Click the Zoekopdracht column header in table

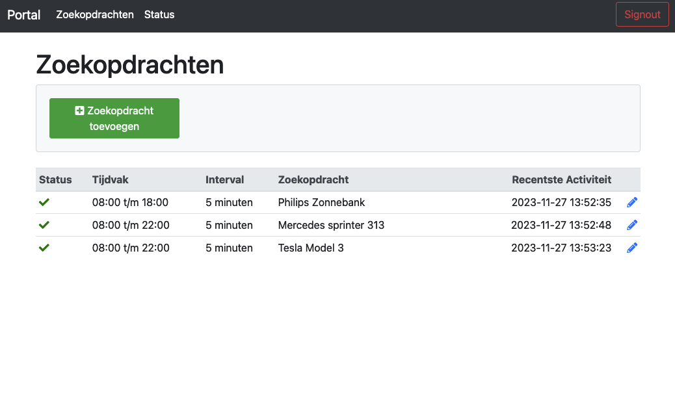[x=313, y=179]
